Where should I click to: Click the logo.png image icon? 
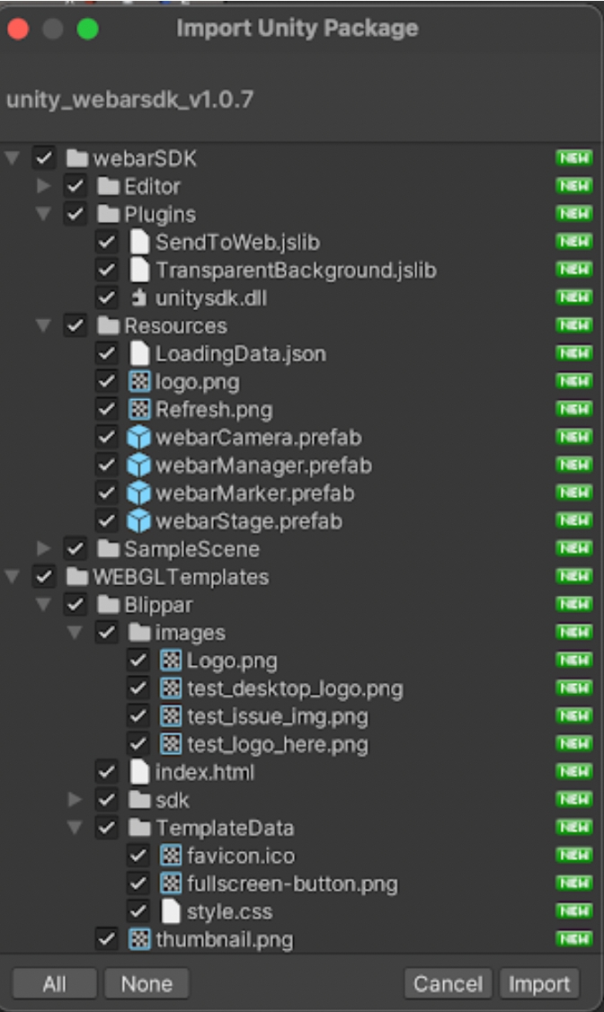138,382
